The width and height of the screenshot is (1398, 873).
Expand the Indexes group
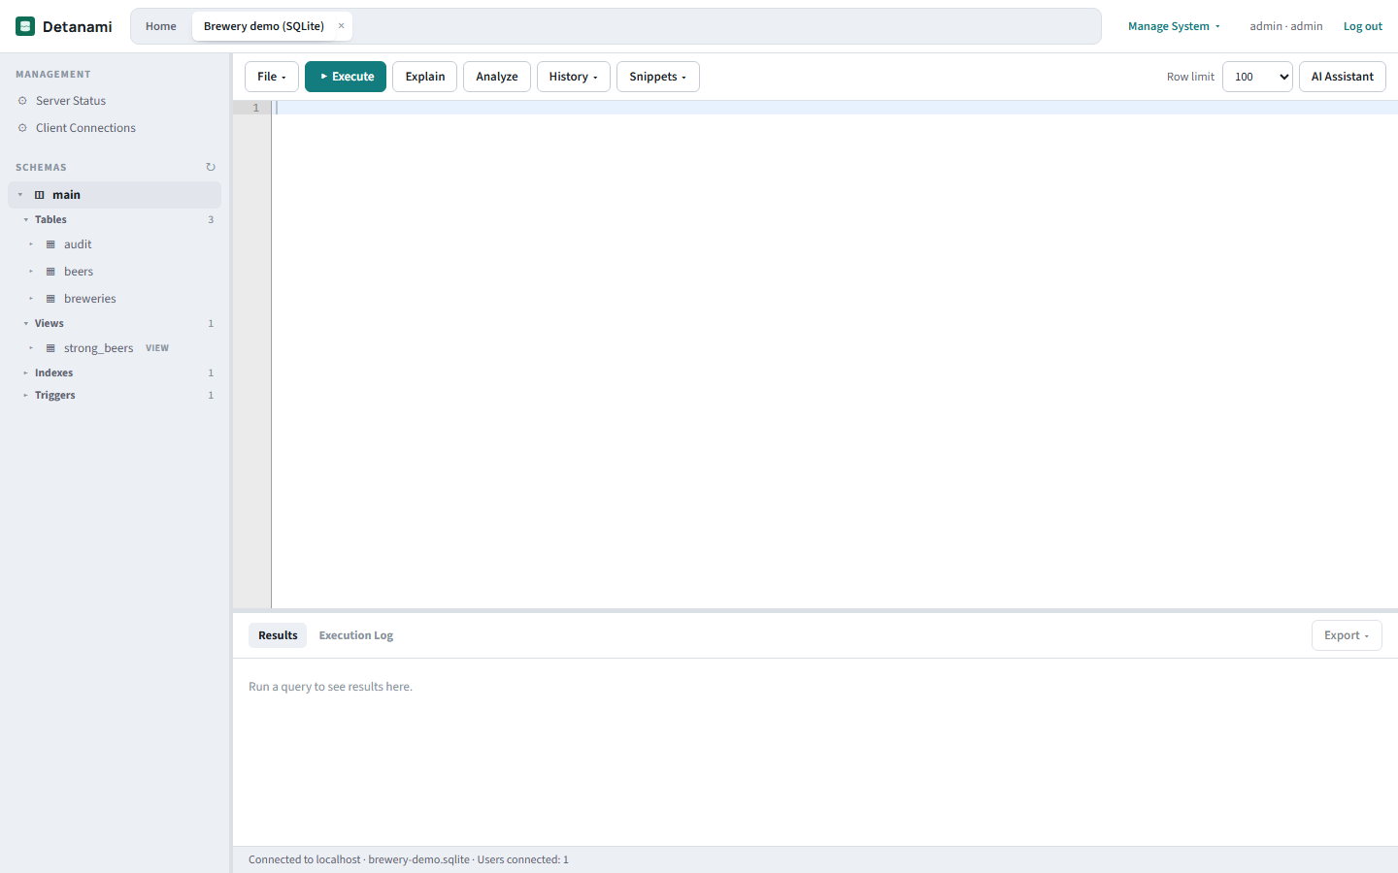[26, 373]
